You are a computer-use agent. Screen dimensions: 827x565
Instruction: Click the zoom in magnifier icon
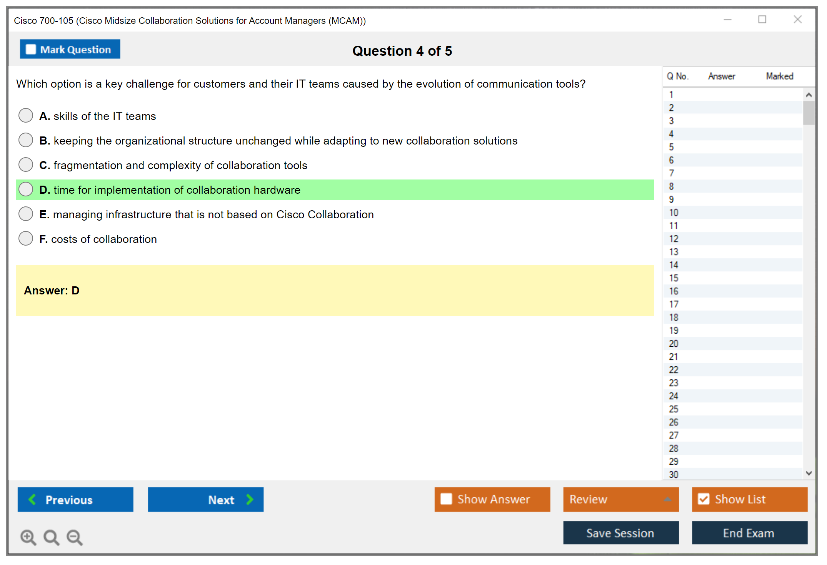tap(28, 537)
